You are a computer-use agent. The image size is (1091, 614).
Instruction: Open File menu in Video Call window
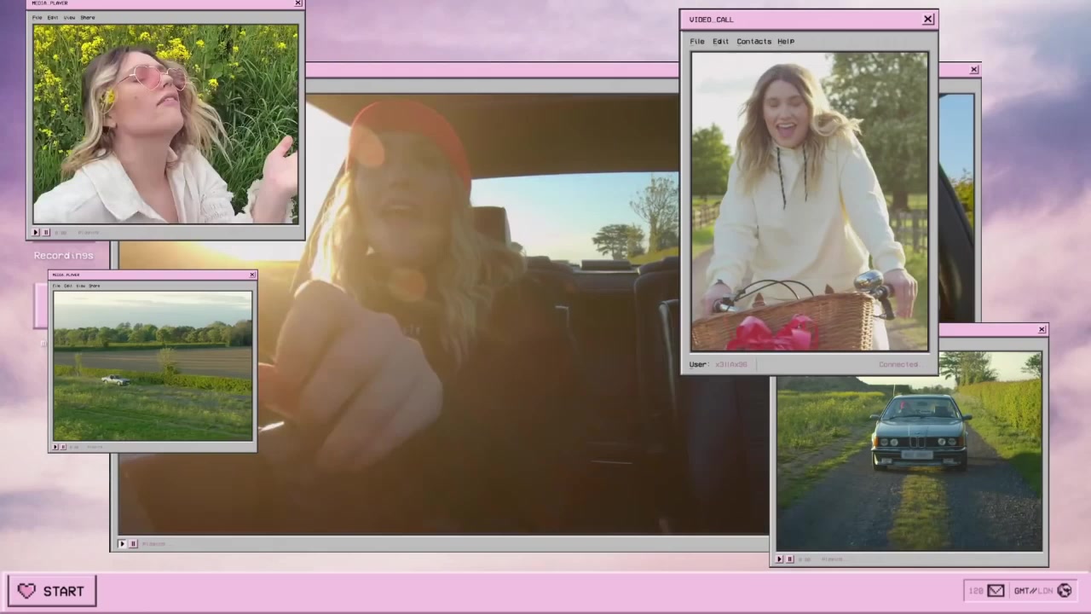[697, 41]
